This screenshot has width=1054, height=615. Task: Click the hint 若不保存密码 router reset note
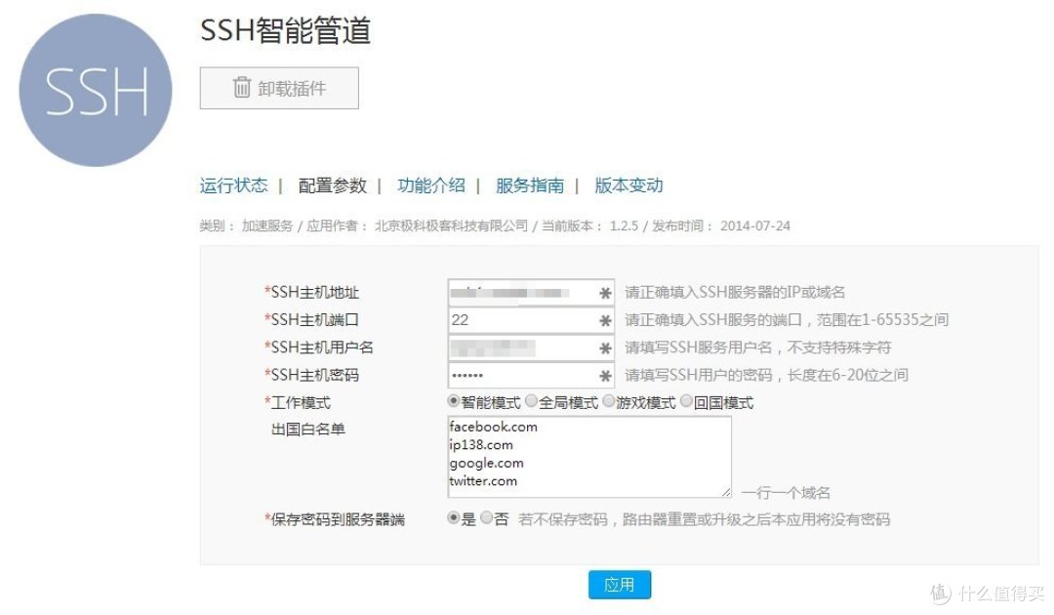point(704,519)
